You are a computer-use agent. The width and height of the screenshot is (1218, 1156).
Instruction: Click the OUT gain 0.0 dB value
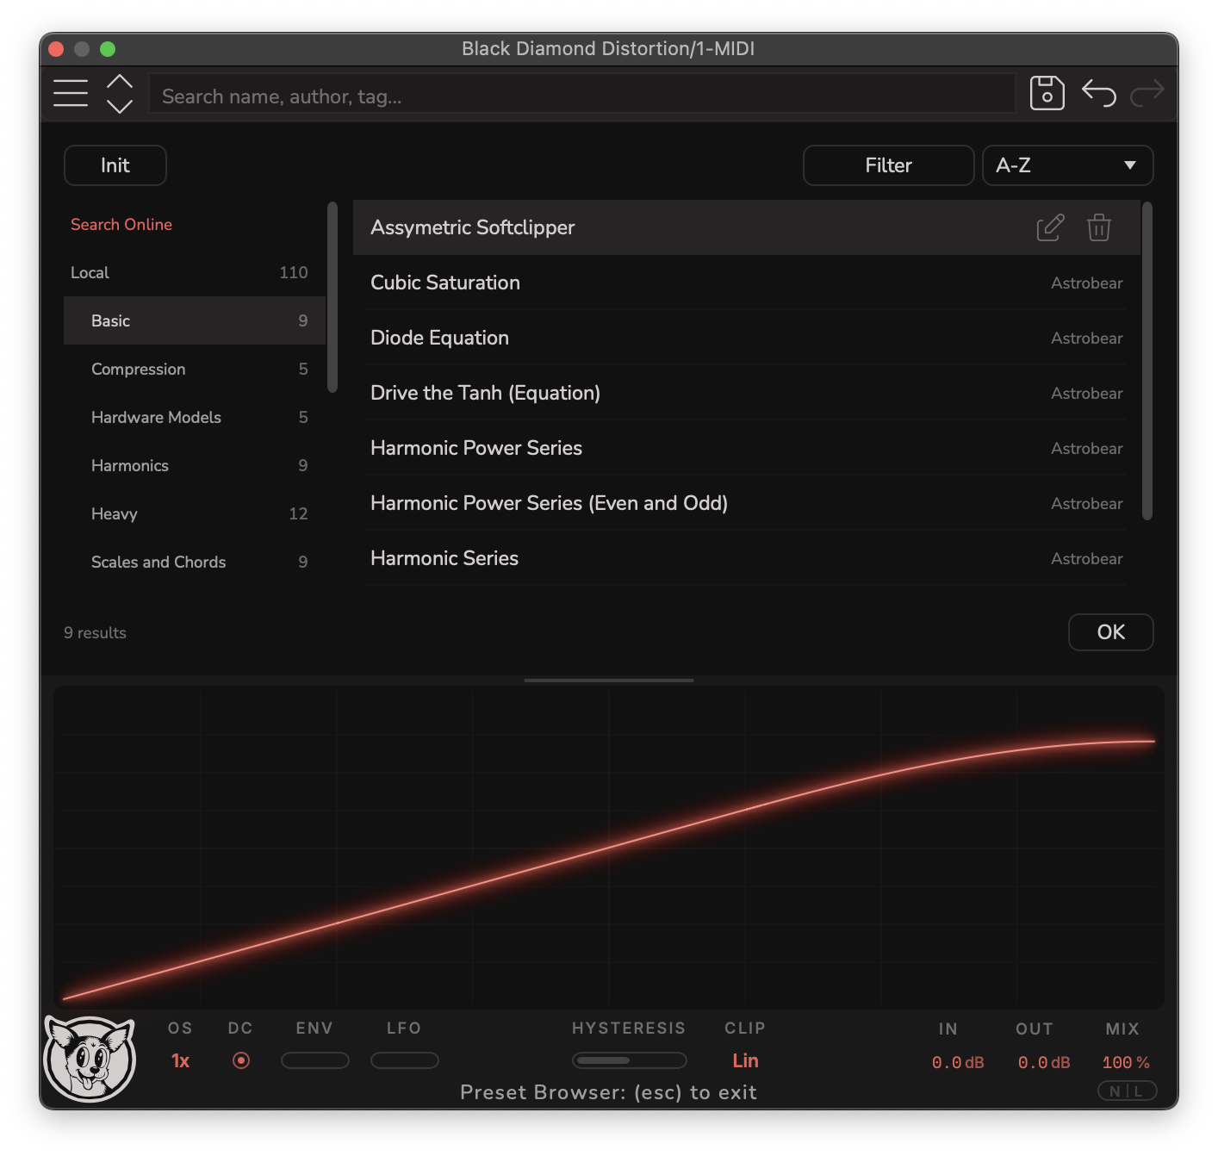(1044, 1062)
